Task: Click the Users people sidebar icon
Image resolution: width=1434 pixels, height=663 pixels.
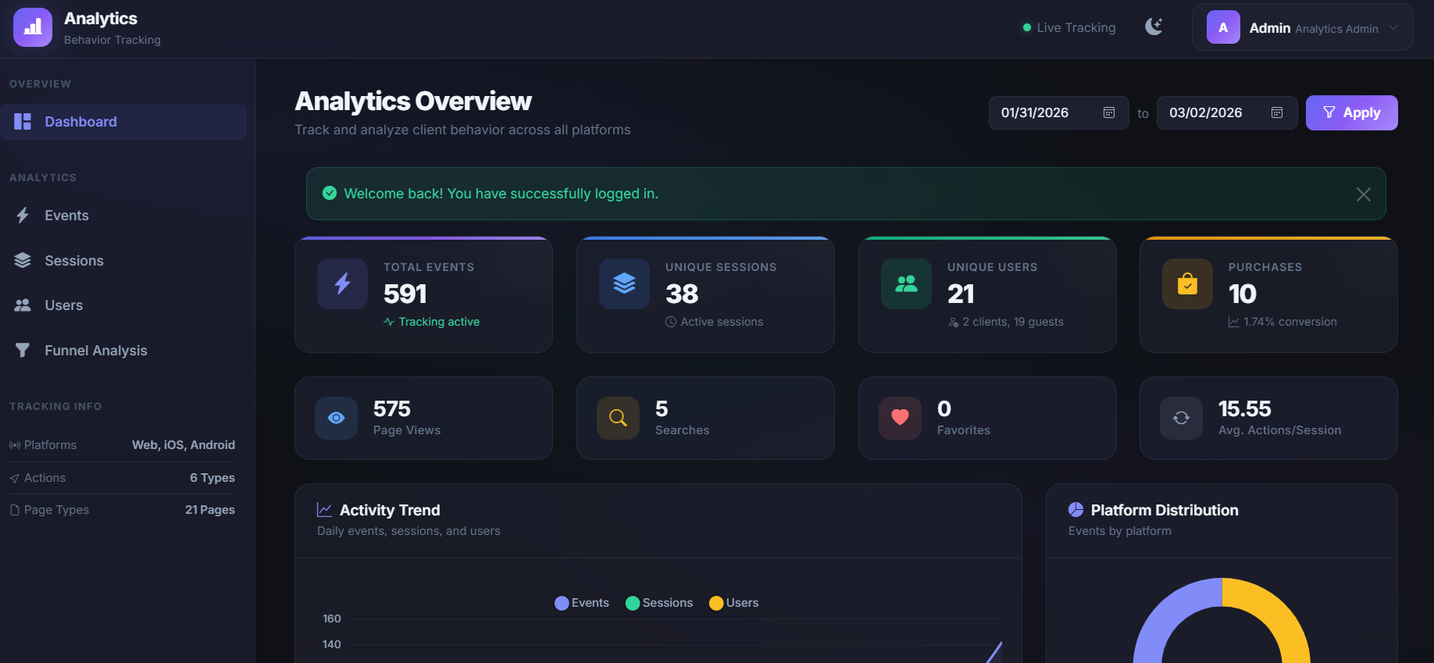Action: click(23, 305)
